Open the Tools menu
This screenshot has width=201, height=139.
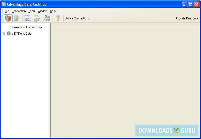coord(31,11)
